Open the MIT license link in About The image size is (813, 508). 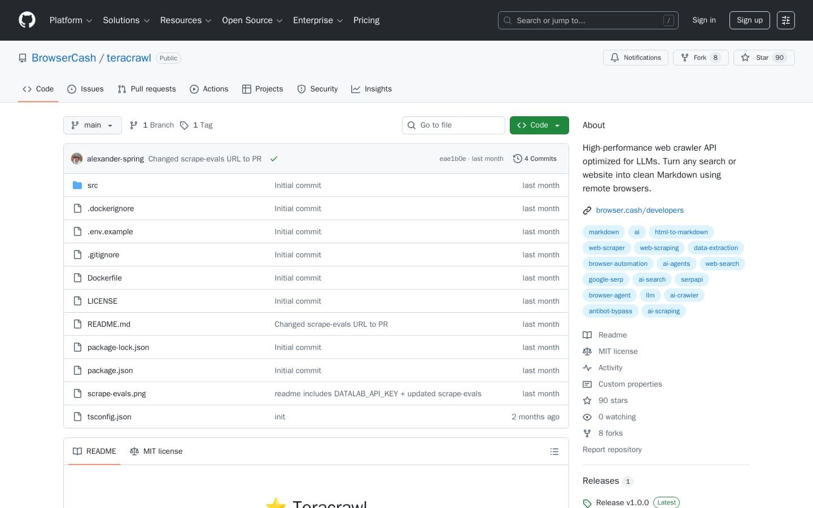point(610,351)
